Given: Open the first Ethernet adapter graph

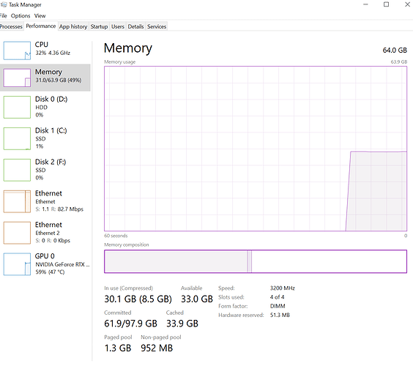Looking at the screenshot, I should point(17,201).
